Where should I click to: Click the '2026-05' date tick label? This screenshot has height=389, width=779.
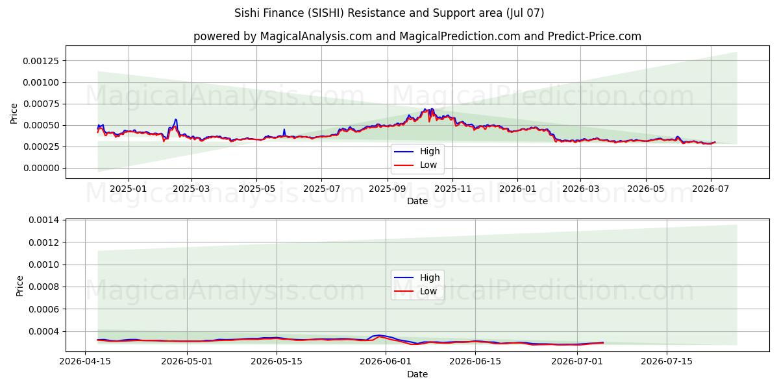point(645,189)
